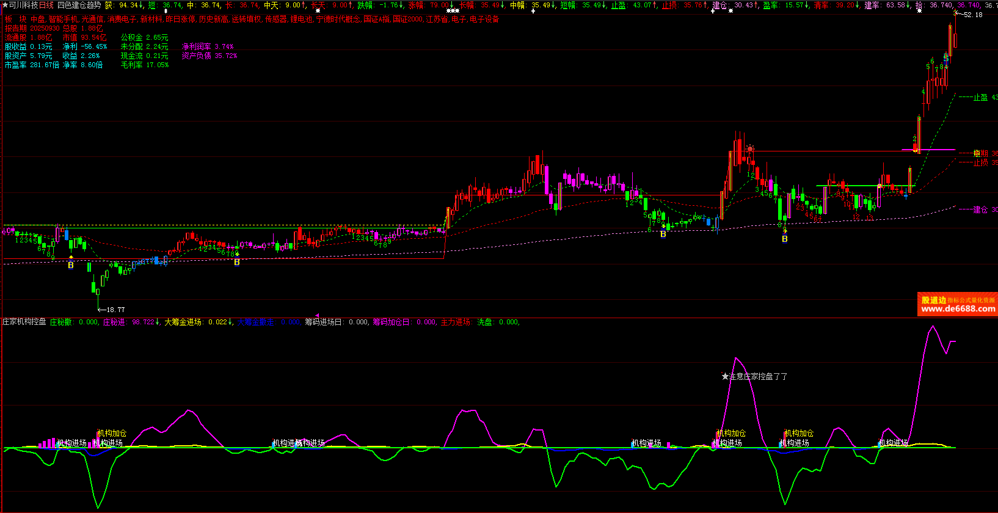Image resolution: width=998 pixels, height=513 pixels.
Task: Click the star icon beside 注意庄家控盘了了
Action: tap(725, 377)
